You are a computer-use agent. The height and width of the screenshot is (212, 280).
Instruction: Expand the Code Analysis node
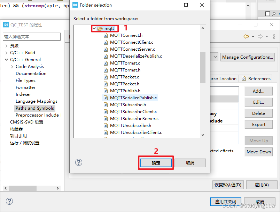[x=12, y=67]
